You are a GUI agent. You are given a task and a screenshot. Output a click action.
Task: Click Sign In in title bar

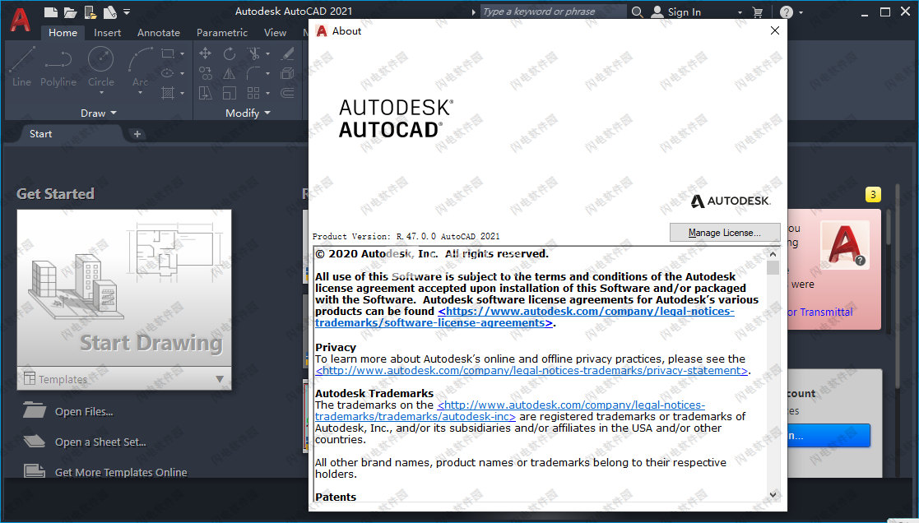coord(676,12)
